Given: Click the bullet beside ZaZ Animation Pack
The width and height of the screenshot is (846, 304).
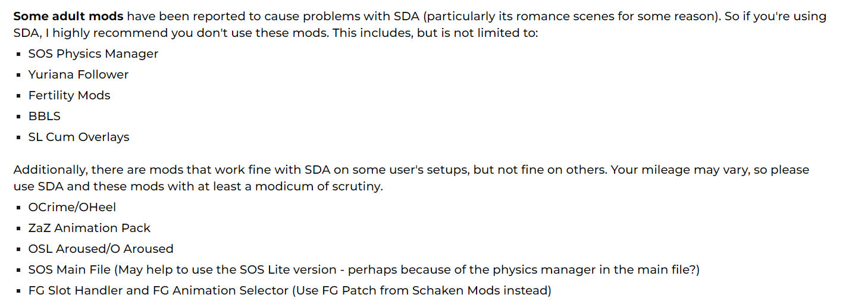Looking at the screenshot, I should pos(19,228).
